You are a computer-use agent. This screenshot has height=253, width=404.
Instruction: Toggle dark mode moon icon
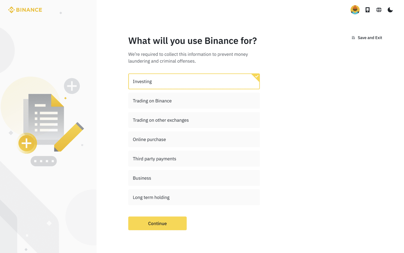coord(390,10)
